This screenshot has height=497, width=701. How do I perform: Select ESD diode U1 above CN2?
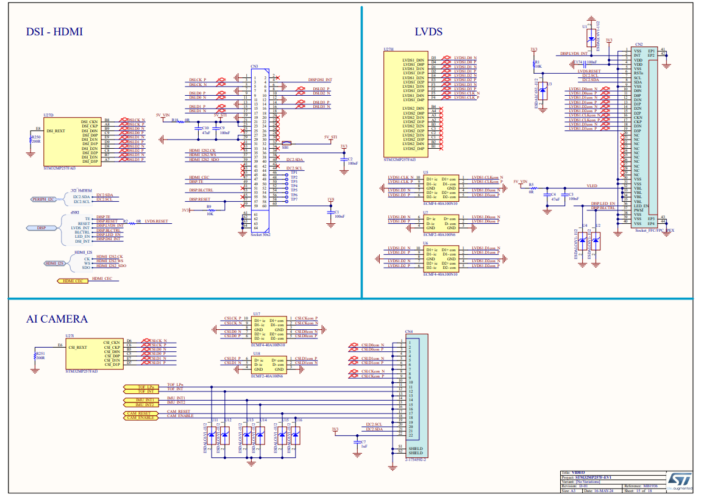[x=591, y=38]
